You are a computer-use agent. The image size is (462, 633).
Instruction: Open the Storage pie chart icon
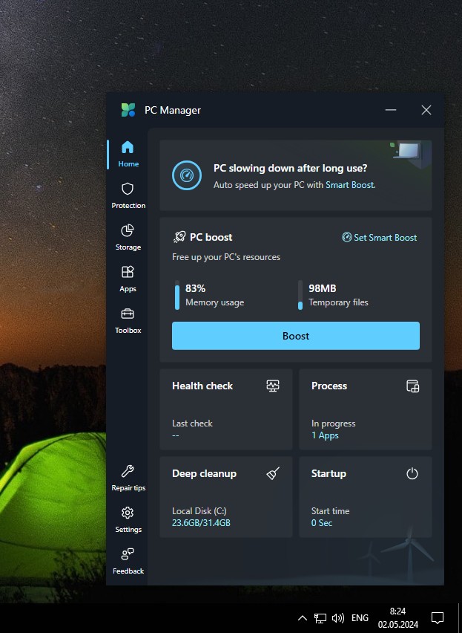tap(128, 230)
